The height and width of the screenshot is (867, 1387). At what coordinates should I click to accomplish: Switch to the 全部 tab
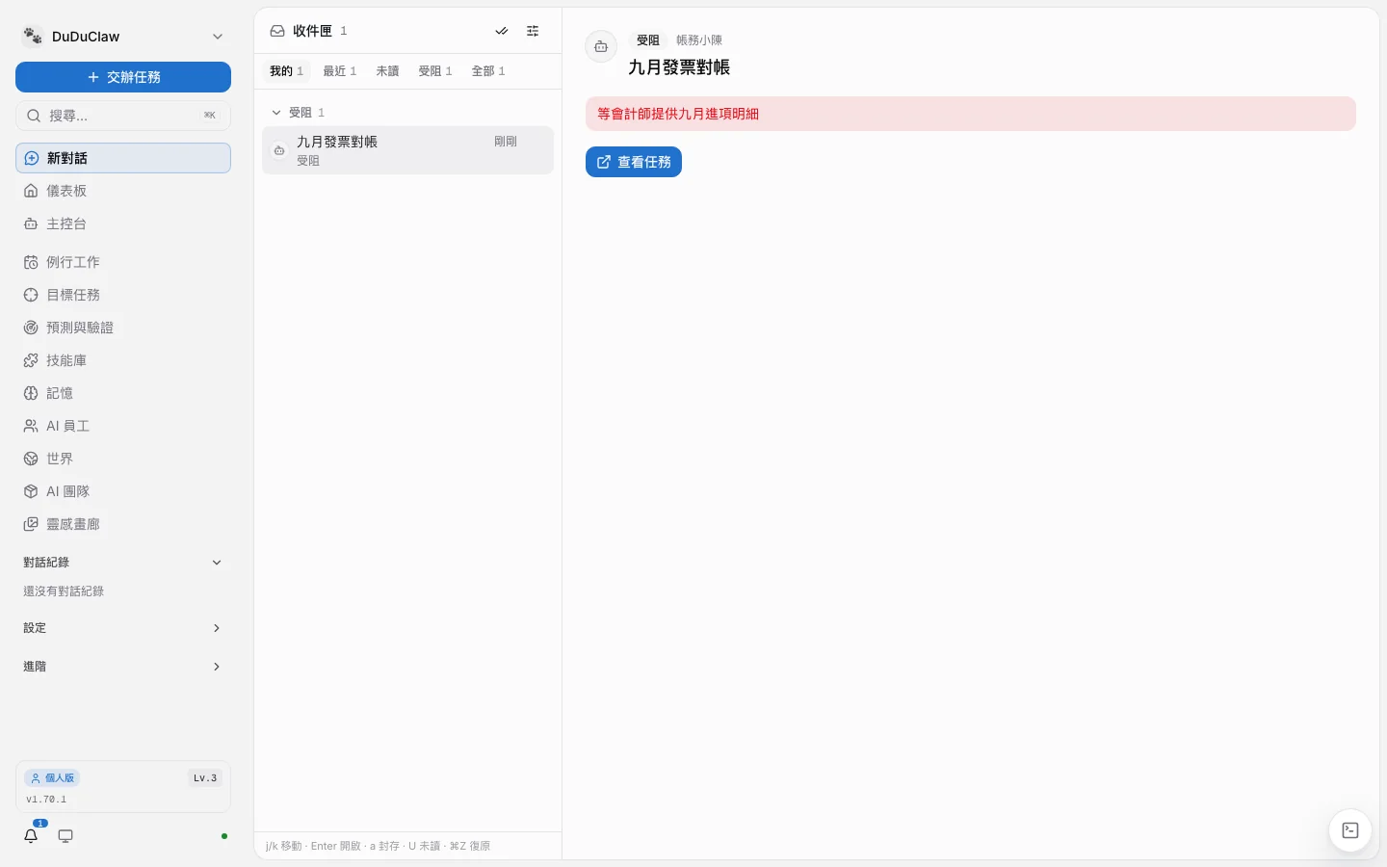pos(487,71)
